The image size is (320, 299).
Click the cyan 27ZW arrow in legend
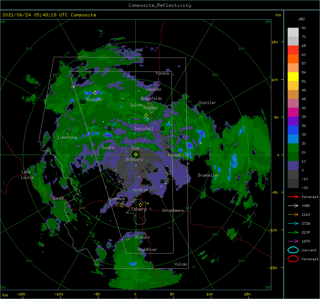pos(293,224)
